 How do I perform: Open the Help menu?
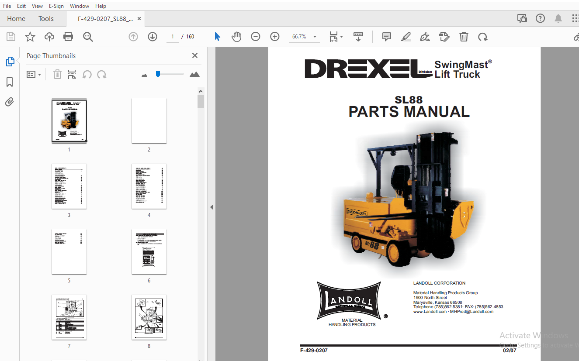tap(101, 6)
